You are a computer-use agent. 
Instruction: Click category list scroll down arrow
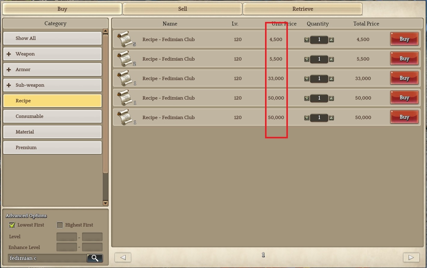(x=105, y=203)
